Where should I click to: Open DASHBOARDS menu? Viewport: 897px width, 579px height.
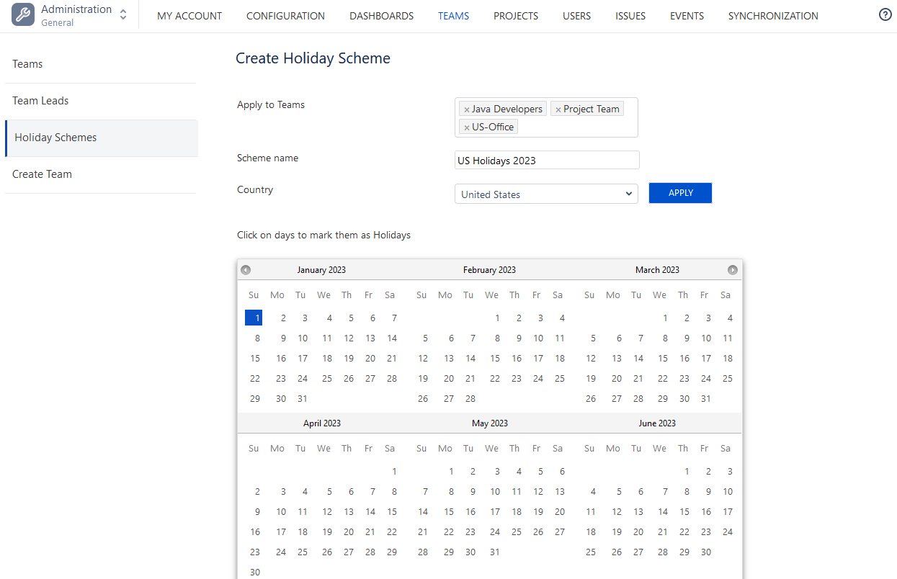click(381, 16)
